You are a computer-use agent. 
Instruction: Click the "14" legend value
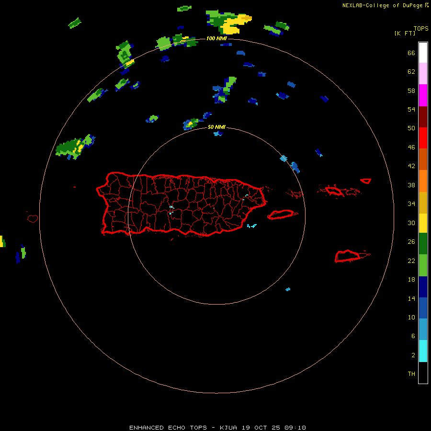(411, 298)
